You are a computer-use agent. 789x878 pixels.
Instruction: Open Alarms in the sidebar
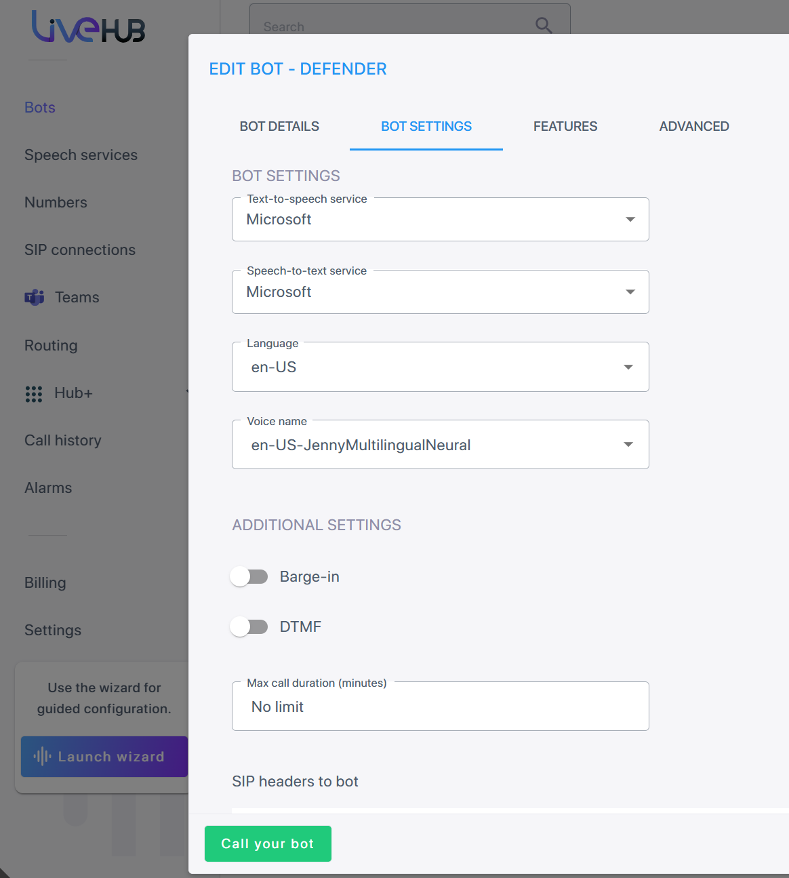48,487
